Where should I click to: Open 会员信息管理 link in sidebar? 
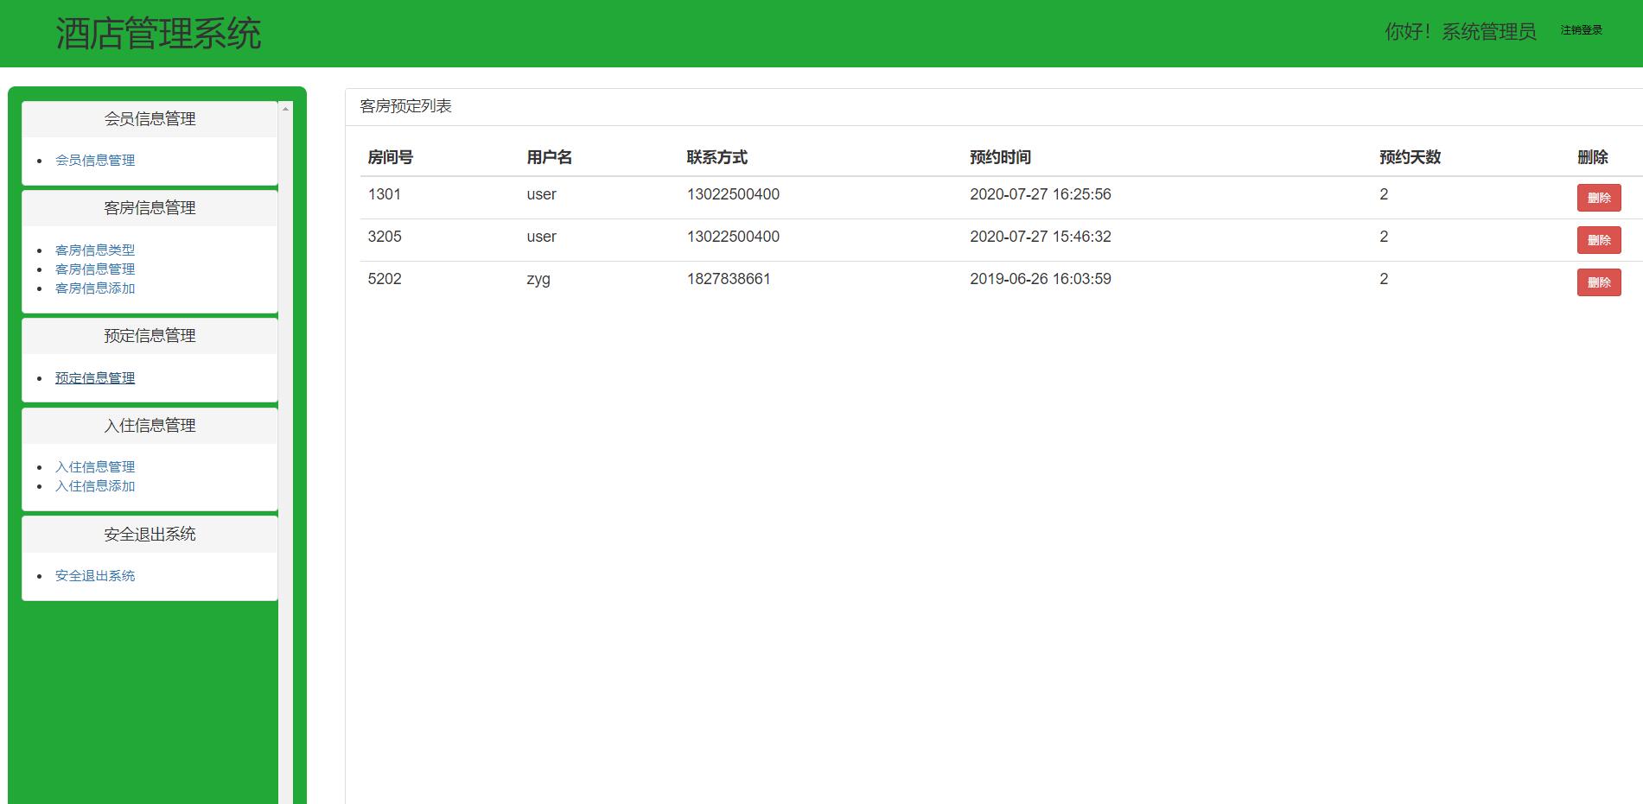(x=95, y=161)
